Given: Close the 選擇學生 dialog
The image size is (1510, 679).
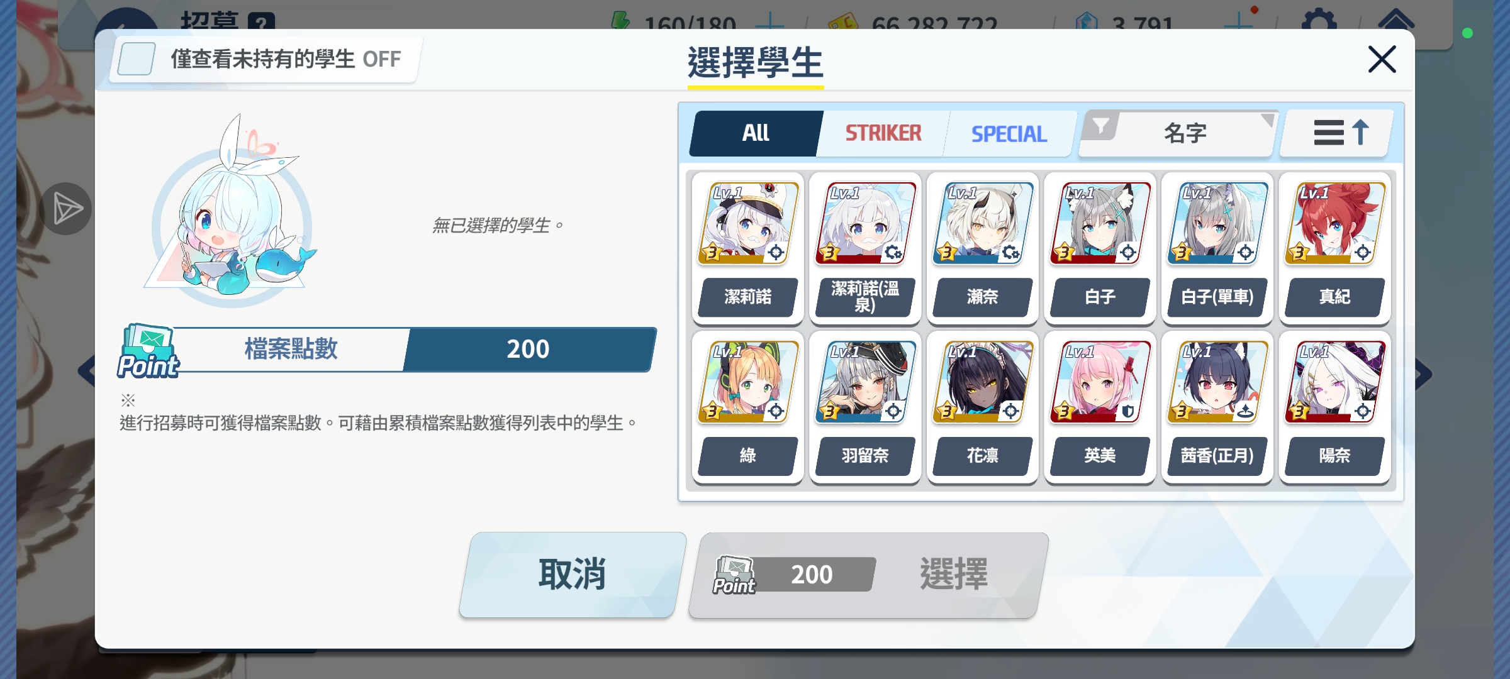Looking at the screenshot, I should pyautogui.click(x=1382, y=59).
